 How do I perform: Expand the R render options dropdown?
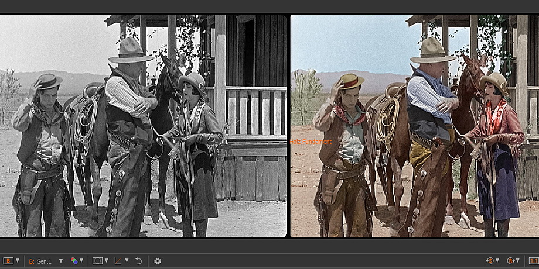coord(518,261)
